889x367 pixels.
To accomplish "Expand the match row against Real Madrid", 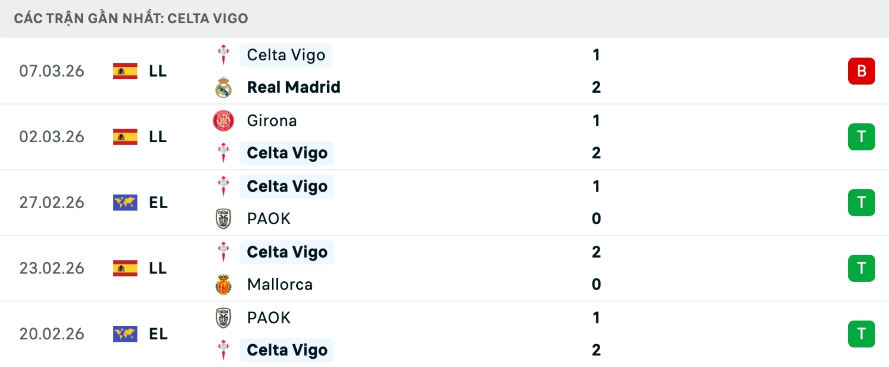I will point(444,71).
